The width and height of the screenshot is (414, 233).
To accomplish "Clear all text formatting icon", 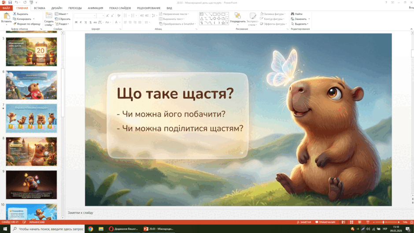I will [119, 16].
